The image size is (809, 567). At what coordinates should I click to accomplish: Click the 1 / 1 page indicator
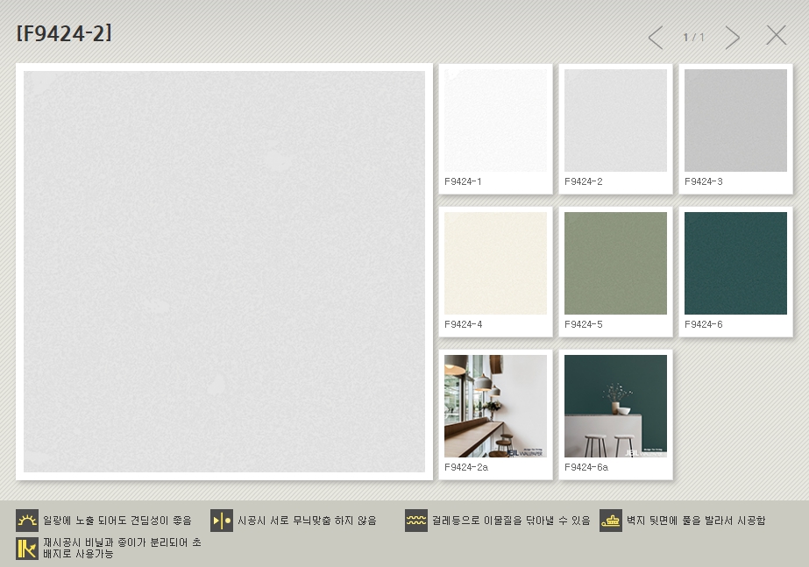tap(693, 38)
